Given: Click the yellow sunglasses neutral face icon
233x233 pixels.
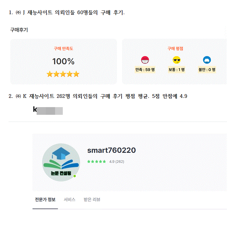Looking at the screenshot, I should [176, 60].
